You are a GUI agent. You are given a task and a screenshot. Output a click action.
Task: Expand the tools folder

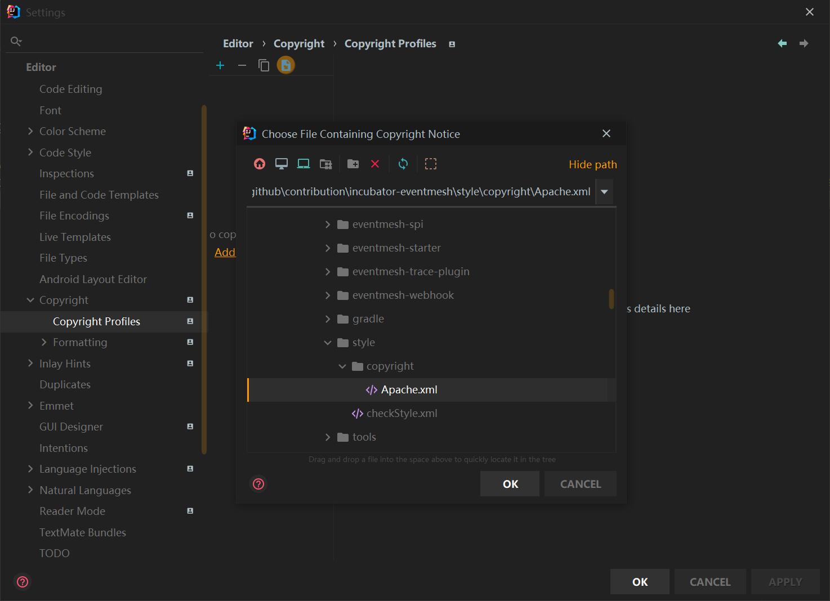point(328,437)
